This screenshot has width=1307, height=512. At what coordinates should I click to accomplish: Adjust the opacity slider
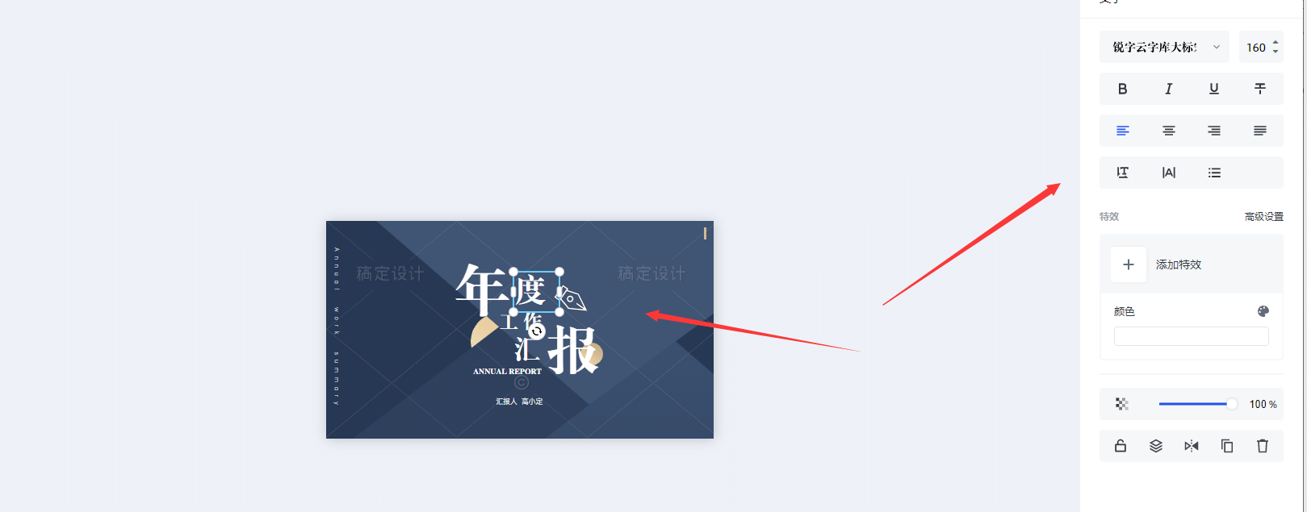1196,404
